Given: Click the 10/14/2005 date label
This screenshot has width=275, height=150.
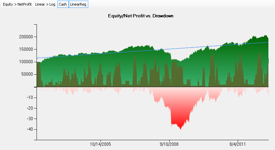Looking at the screenshot, I should pos(100,144).
